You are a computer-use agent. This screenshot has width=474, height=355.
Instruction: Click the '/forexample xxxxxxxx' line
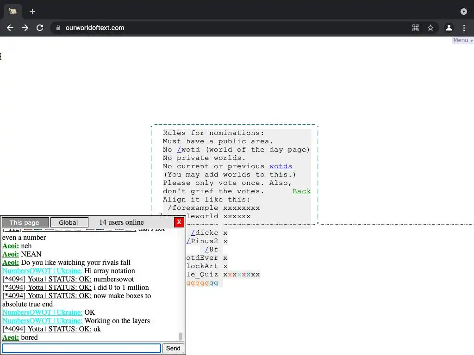point(213,208)
